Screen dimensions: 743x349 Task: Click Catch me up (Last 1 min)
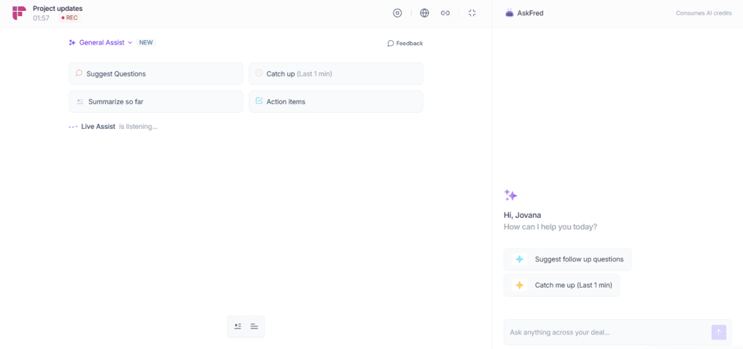click(x=561, y=286)
